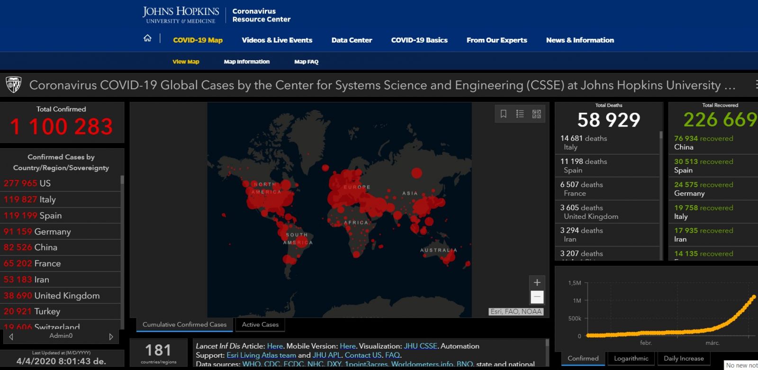The width and height of the screenshot is (758, 370).
Task: Open Esri Living Atlas team link
Action: [x=261, y=355]
